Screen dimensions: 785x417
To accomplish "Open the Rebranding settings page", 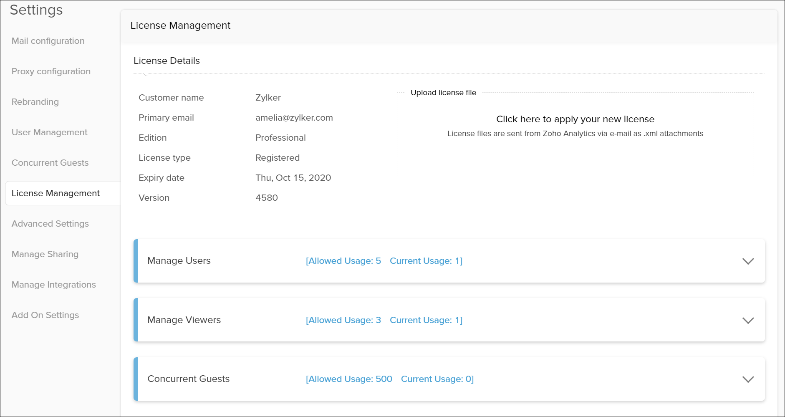I will pos(35,102).
